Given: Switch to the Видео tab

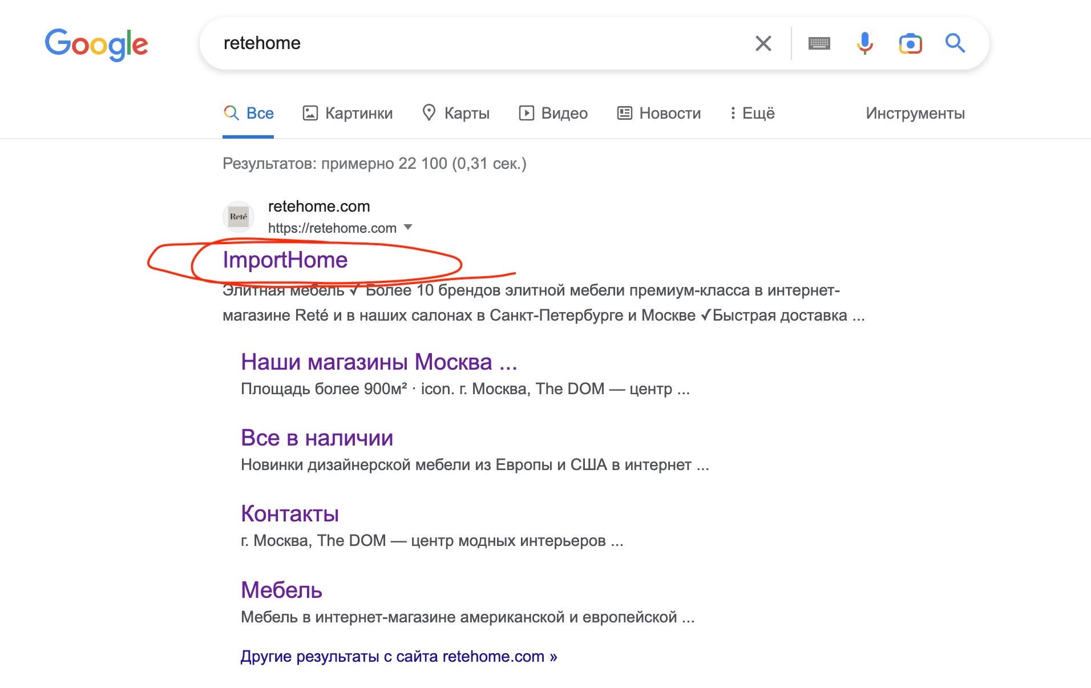Looking at the screenshot, I should click(x=553, y=113).
